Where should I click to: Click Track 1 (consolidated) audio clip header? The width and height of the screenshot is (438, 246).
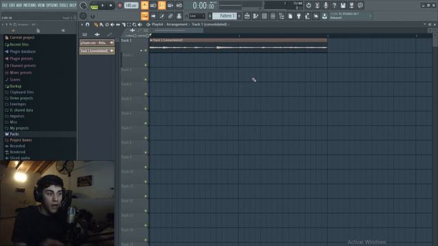(238, 40)
